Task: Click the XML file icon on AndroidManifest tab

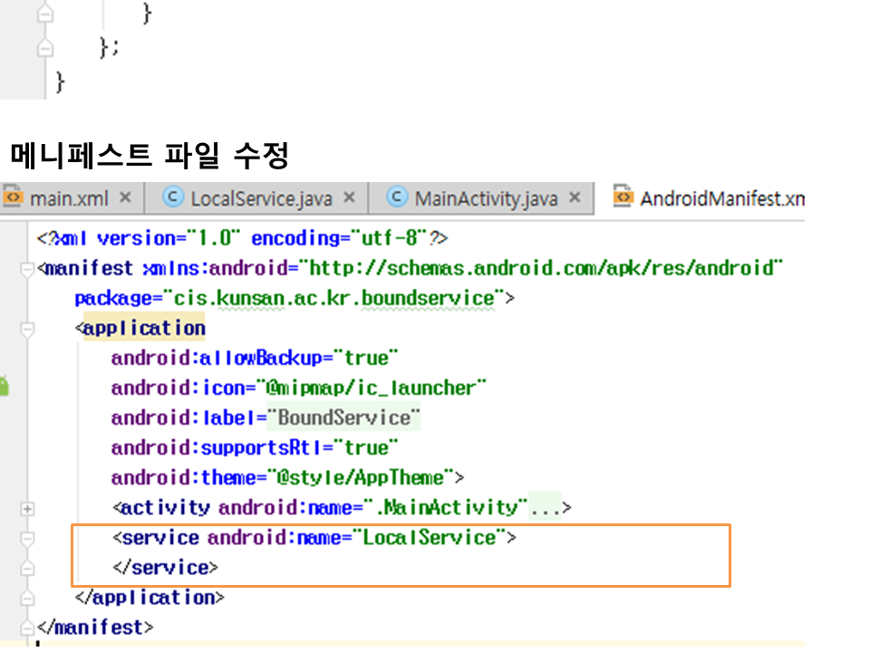Action: coord(623,197)
